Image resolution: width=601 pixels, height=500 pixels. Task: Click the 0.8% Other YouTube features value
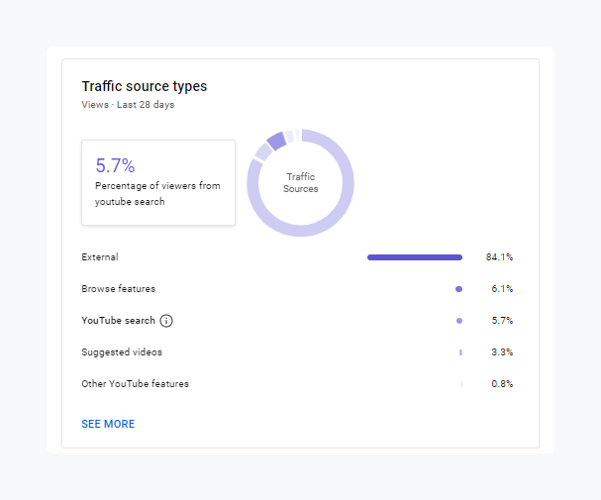(x=502, y=384)
